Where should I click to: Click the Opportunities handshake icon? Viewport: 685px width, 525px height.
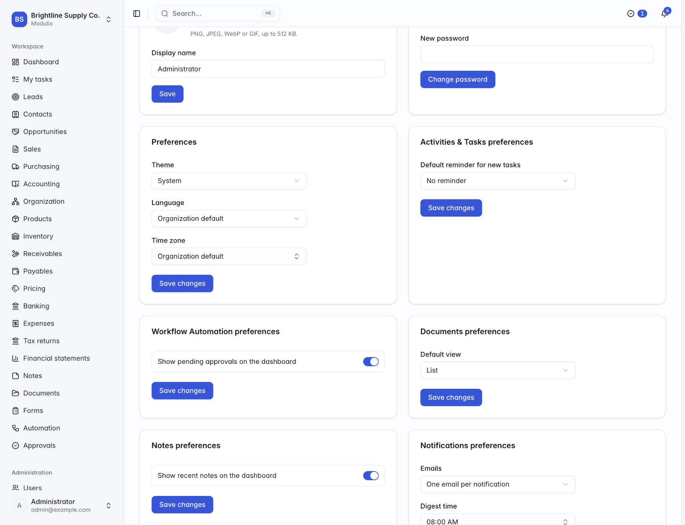pyautogui.click(x=15, y=132)
